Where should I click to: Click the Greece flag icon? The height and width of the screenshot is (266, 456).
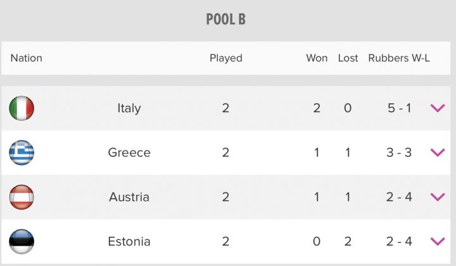22,153
